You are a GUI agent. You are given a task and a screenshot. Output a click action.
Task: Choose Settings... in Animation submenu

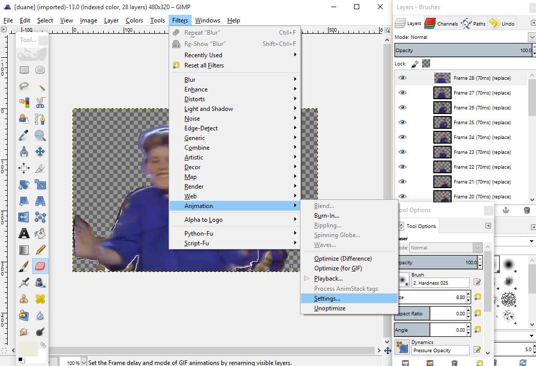(x=349, y=299)
